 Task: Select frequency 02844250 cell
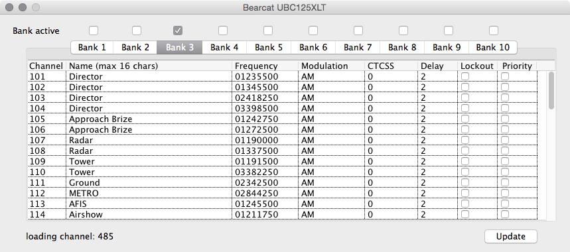click(x=265, y=193)
